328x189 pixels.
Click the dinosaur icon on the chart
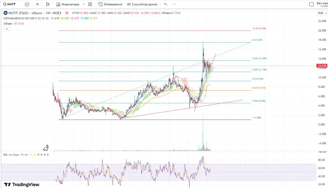46,148
